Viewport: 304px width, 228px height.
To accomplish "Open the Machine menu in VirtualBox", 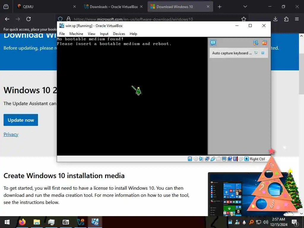I will click(x=76, y=34).
